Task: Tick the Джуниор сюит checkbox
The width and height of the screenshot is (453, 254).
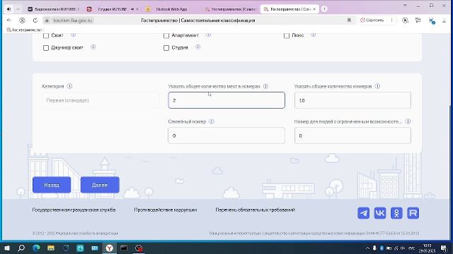Action: coord(46,48)
